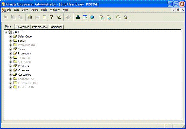Open the Tools menu
This screenshot has width=186, height=129.
click(x=44, y=10)
